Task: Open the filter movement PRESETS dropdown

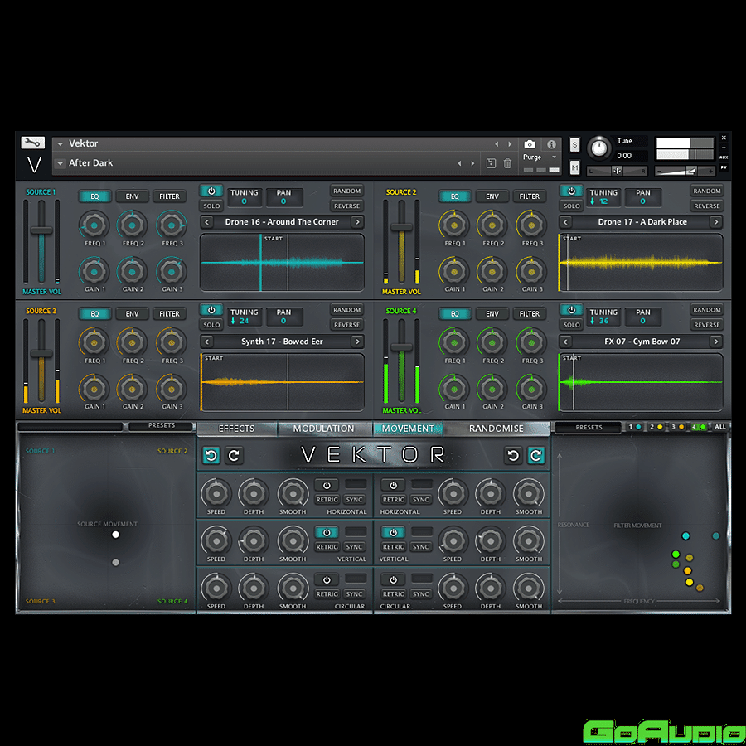Action: tap(589, 428)
